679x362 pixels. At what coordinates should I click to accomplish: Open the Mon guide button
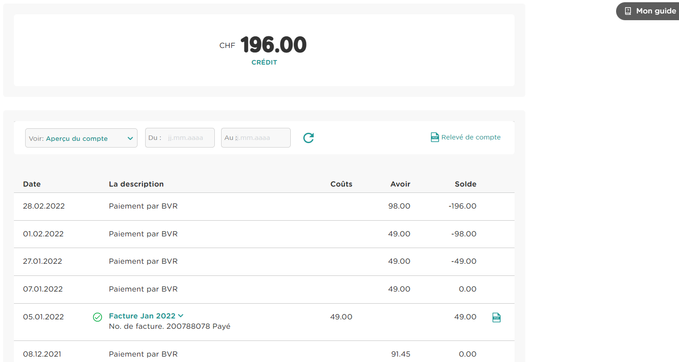pos(648,11)
